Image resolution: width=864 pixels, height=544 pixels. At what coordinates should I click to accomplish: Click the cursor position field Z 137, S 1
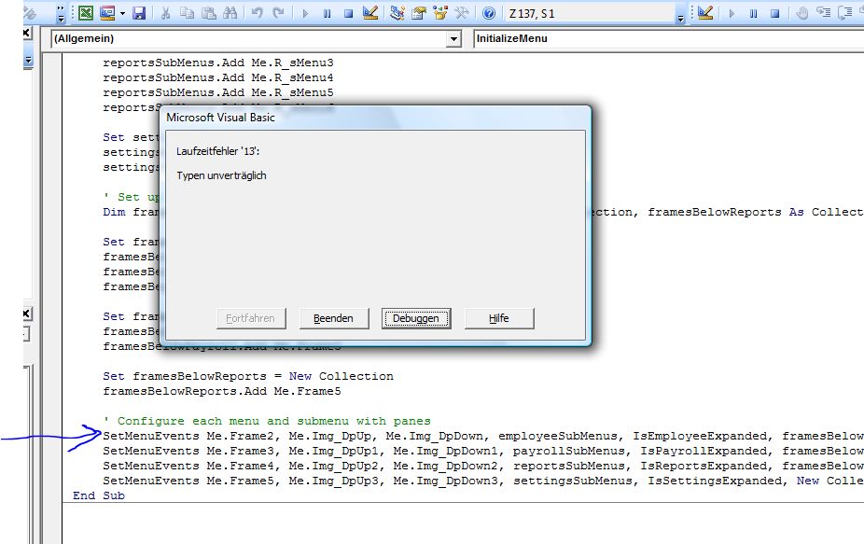click(589, 13)
